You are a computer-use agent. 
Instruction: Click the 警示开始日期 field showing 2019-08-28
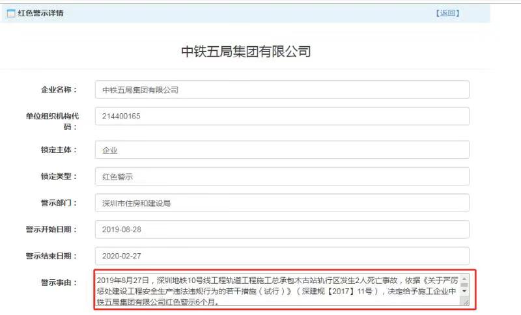coord(282,229)
